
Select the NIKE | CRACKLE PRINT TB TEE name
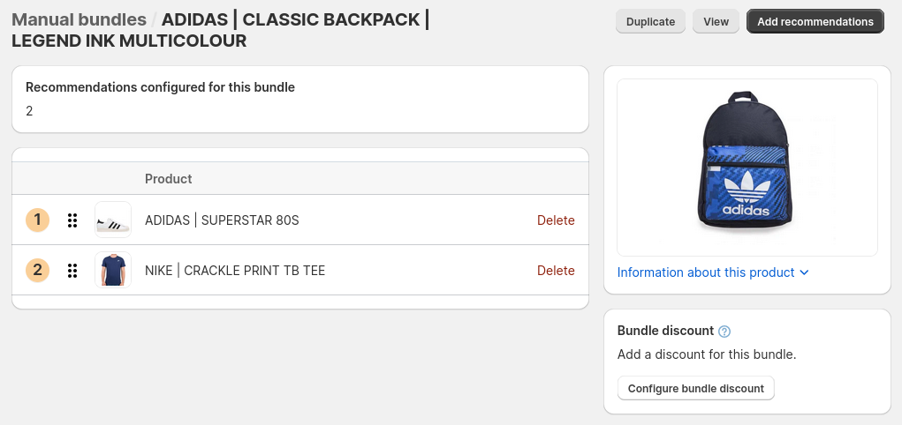coord(235,271)
